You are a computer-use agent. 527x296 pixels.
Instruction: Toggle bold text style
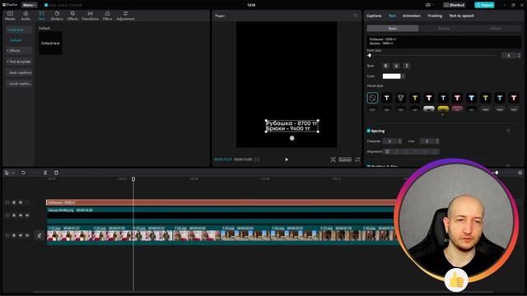(x=385, y=66)
